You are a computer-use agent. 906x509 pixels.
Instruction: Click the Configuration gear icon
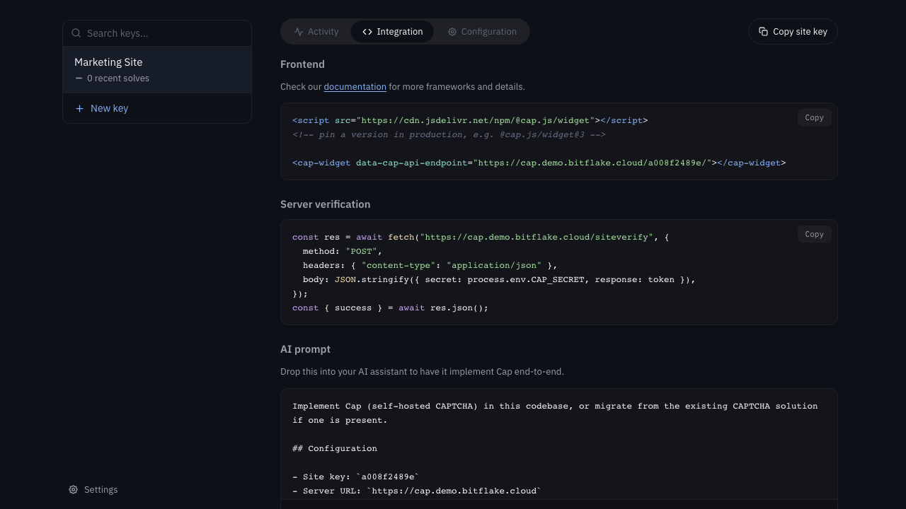[452, 32]
